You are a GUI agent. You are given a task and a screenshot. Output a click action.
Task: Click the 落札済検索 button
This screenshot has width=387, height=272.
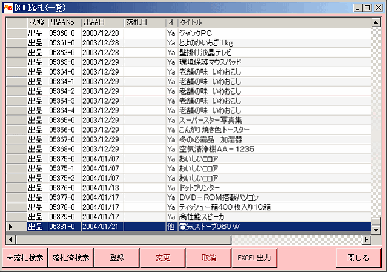coord(71,258)
